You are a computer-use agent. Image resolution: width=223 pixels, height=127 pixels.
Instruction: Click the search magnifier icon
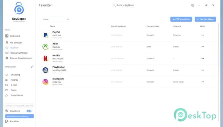pos(114,5)
